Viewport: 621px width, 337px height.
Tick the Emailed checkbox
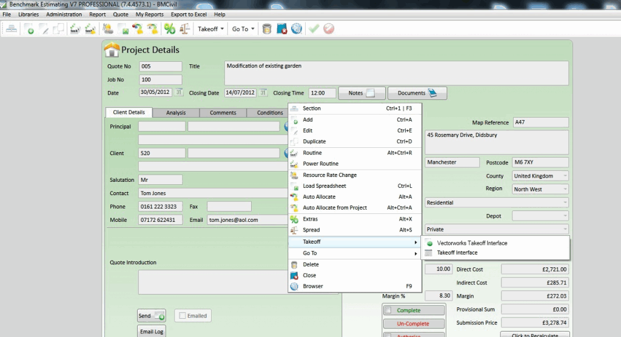182,316
